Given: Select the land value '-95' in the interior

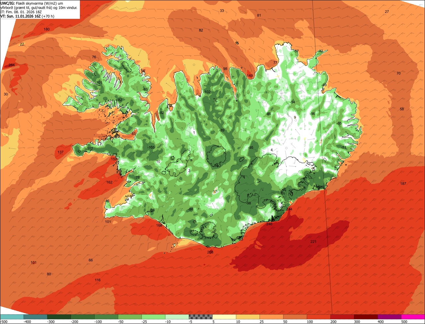Looking at the screenshot, I should 251,148.
